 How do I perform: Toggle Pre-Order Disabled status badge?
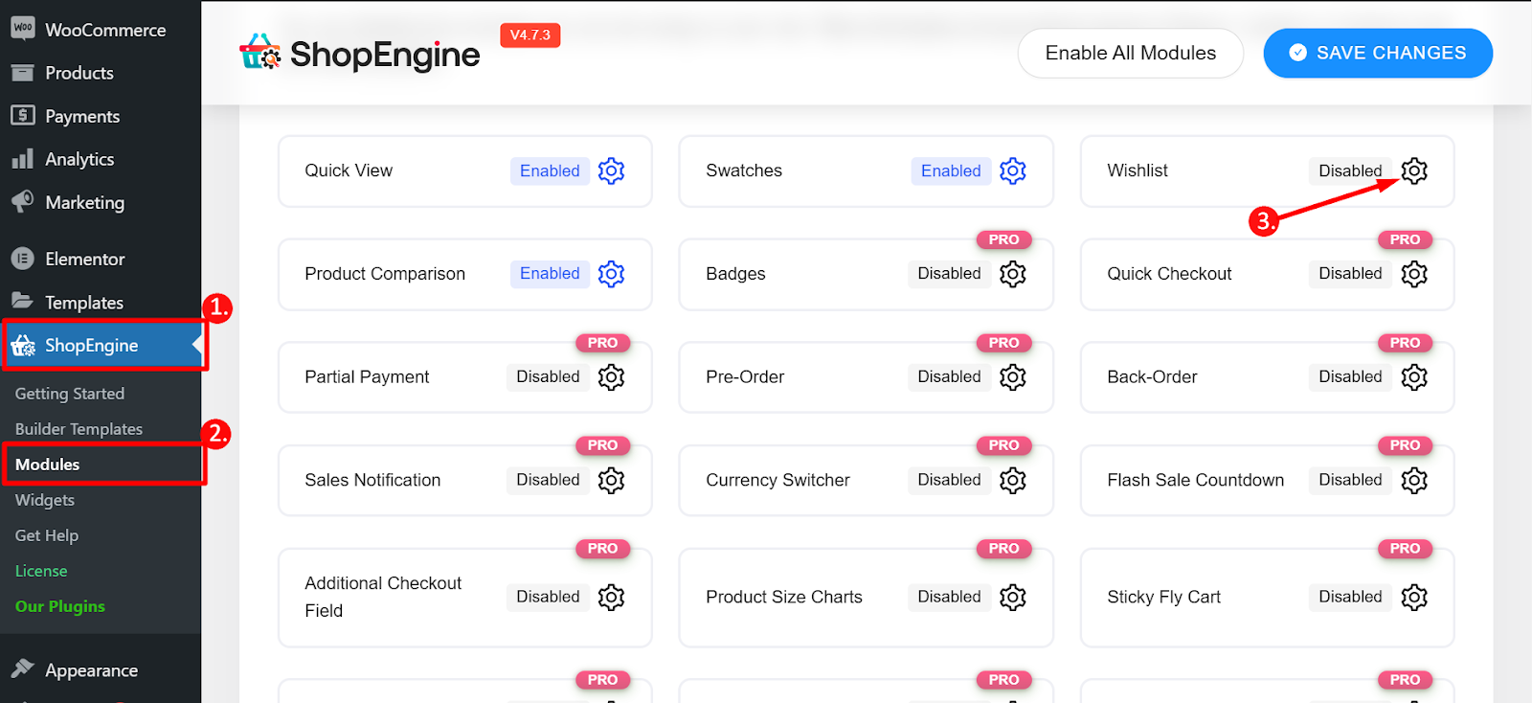[949, 377]
